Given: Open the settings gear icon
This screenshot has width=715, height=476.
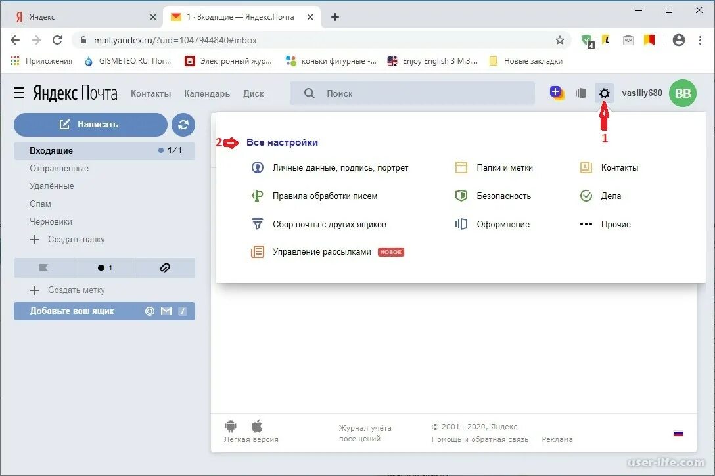Looking at the screenshot, I should [x=604, y=93].
